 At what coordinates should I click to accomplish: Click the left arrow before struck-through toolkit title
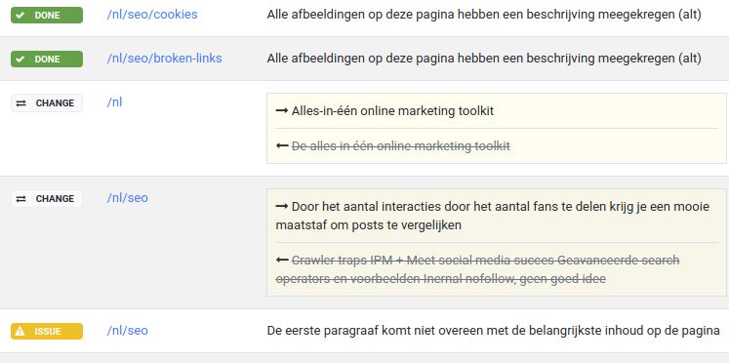coord(282,146)
